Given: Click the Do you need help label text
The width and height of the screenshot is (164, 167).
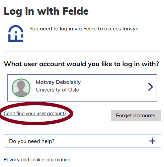Looking at the screenshot, I should (32, 141).
